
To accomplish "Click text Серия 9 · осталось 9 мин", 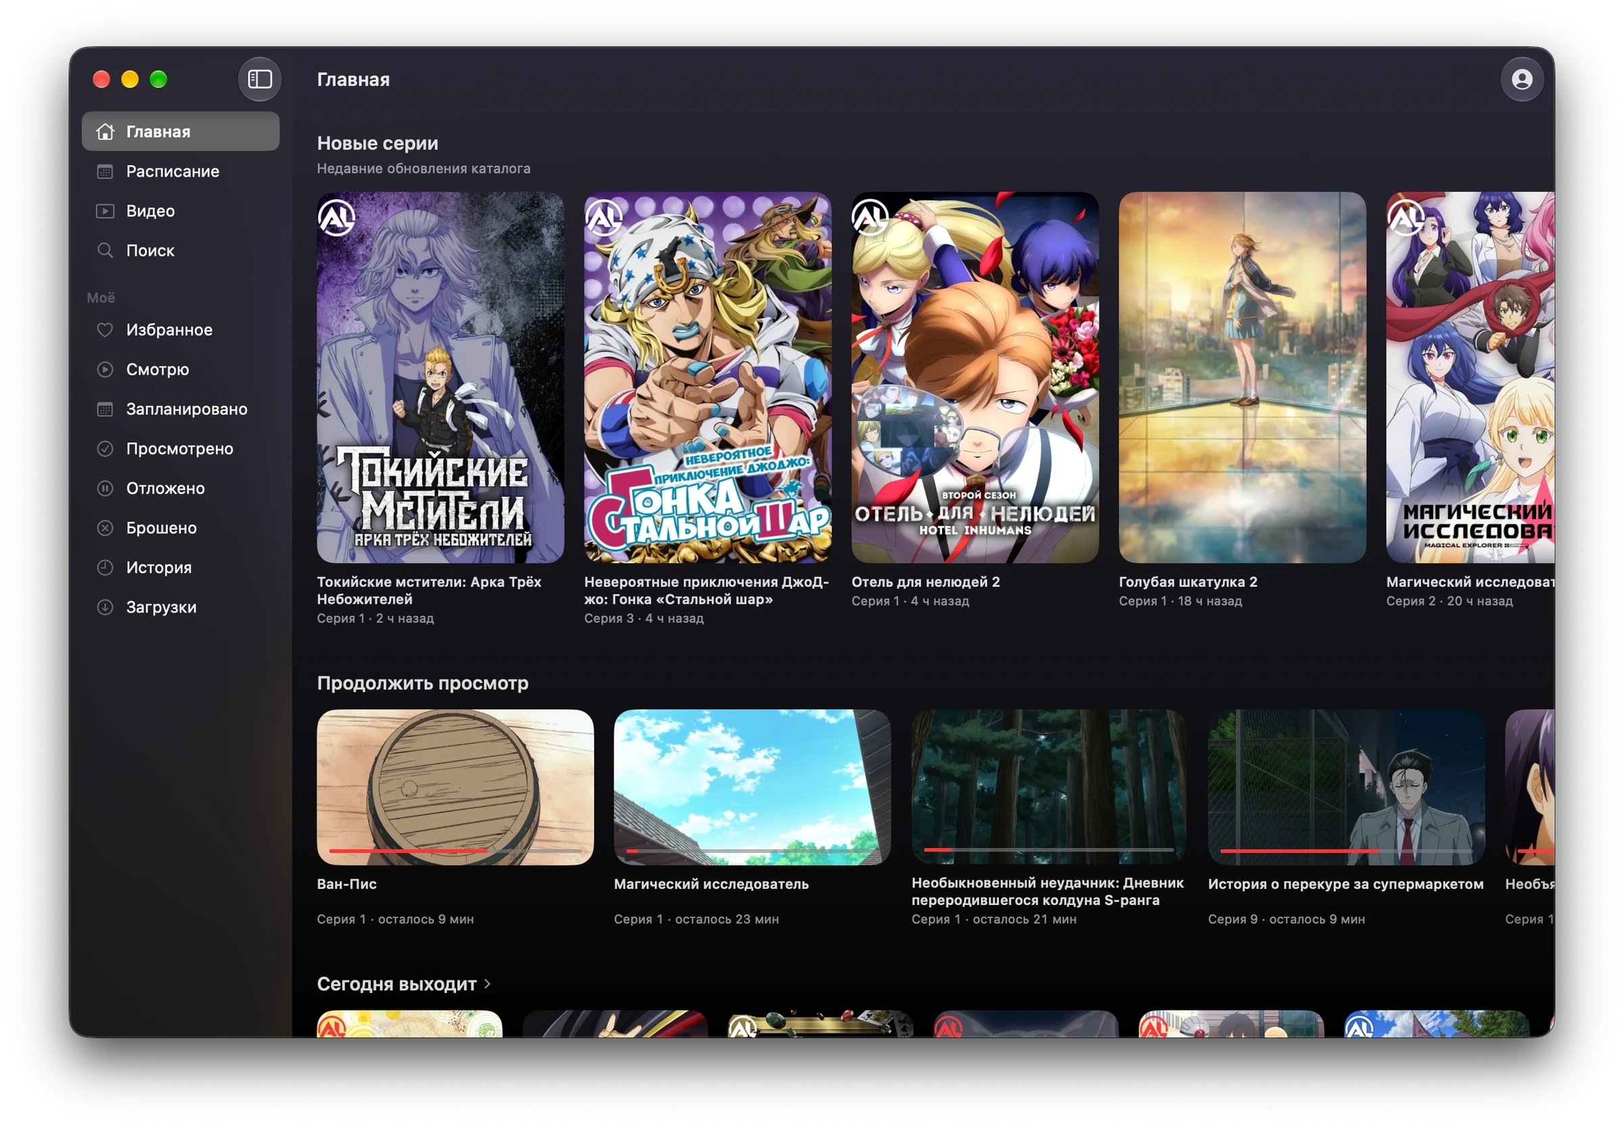I will click(x=1286, y=918).
